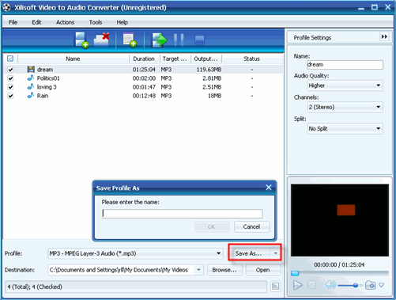Open the Actions menu
Screen dimensions: 396x300
pos(65,22)
